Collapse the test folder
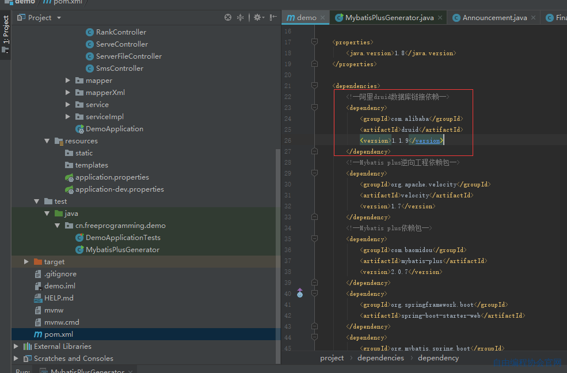Image resolution: width=567 pixels, height=373 pixels. (36, 201)
